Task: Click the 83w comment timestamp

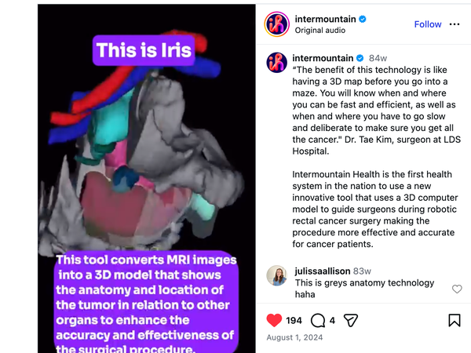Action: click(362, 271)
